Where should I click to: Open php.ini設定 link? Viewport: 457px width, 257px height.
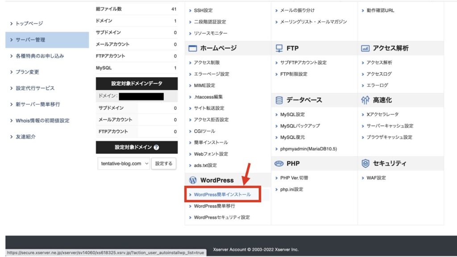(291, 189)
